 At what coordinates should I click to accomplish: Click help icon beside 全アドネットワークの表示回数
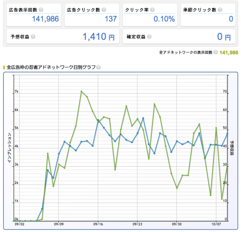pos(215,52)
